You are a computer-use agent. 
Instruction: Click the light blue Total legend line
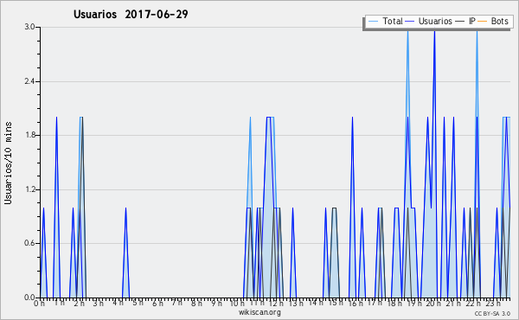[x=373, y=22]
